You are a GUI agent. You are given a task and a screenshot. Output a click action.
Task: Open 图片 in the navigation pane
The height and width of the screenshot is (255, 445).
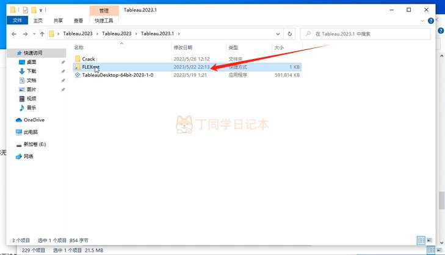[x=31, y=89]
